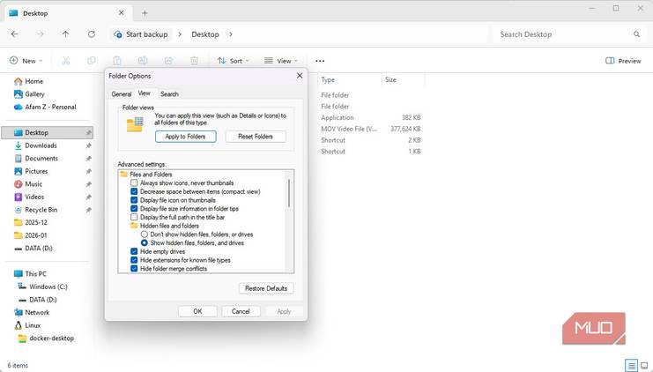The image size is (653, 372).
Task: Uncheck Hide folder merge conflicts
Action: (134, 269)
